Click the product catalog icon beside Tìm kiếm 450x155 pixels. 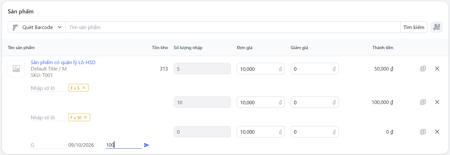pos(437,27)
